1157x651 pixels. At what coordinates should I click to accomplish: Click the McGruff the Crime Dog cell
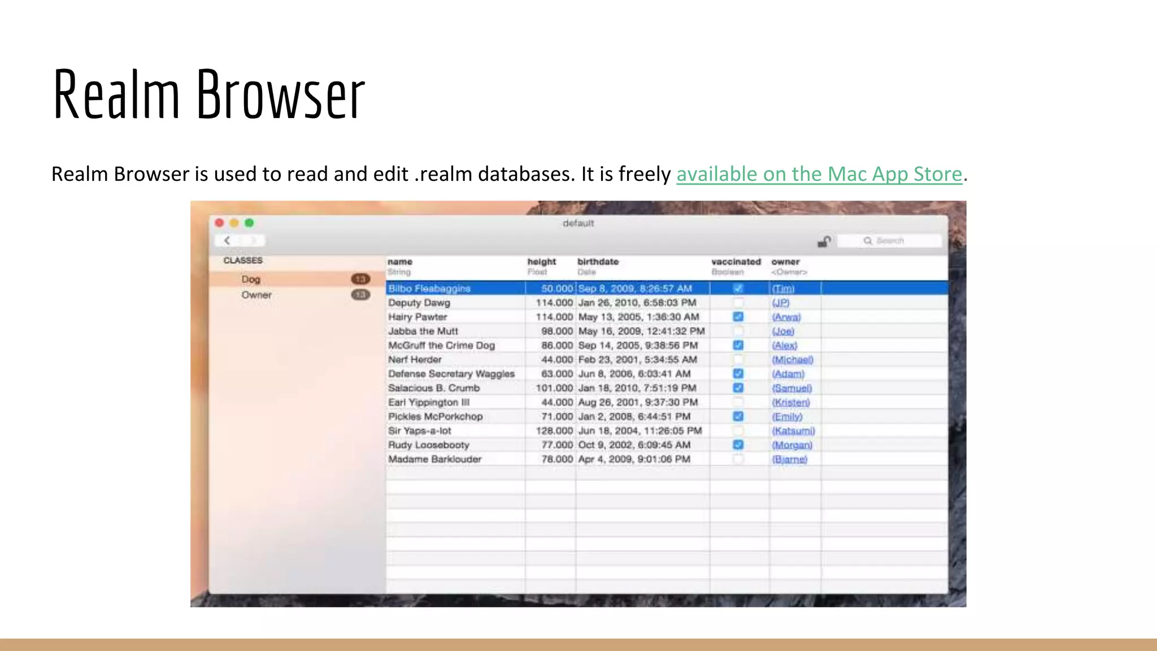click(x=455, y=345)
